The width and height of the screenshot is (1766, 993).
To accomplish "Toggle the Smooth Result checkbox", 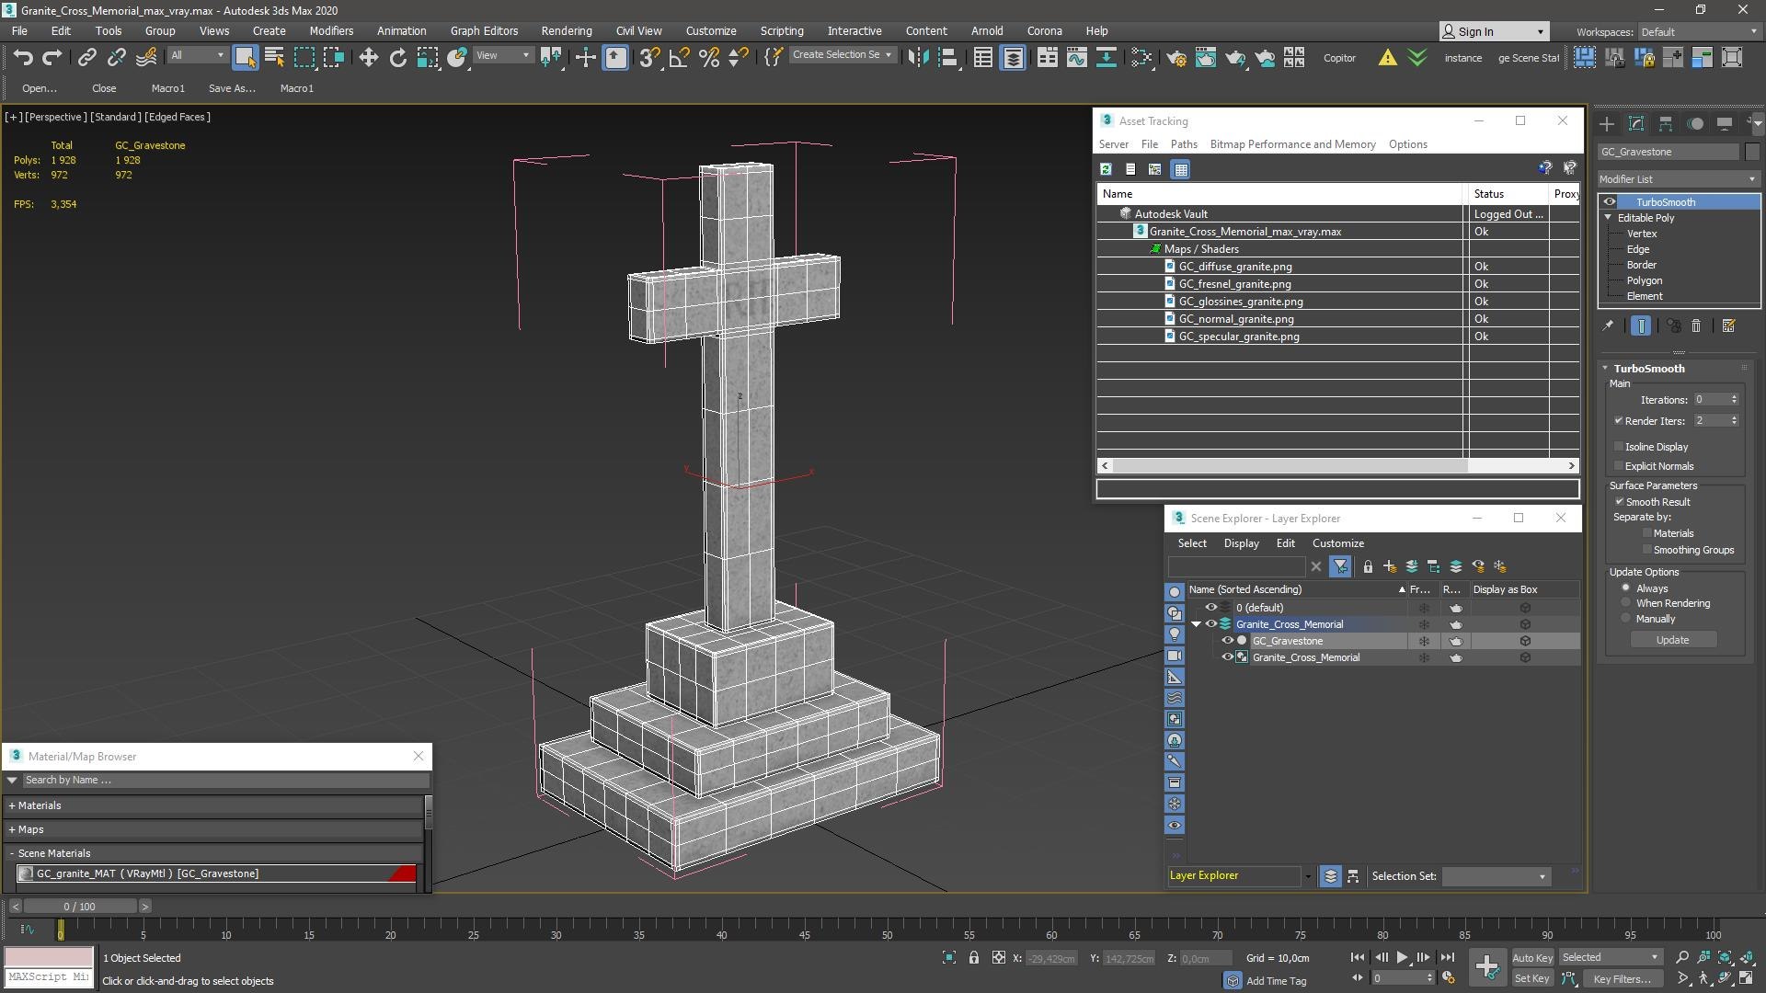I will pos(1619,502).
